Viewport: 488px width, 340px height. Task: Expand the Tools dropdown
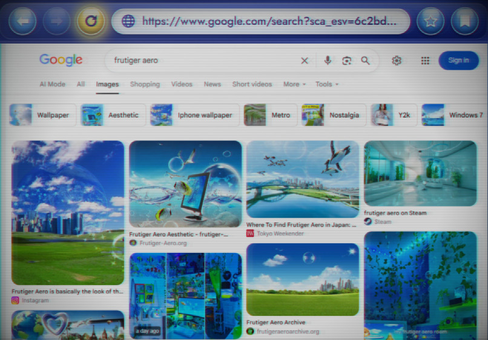pyautogui.click(x=327, y=84)
